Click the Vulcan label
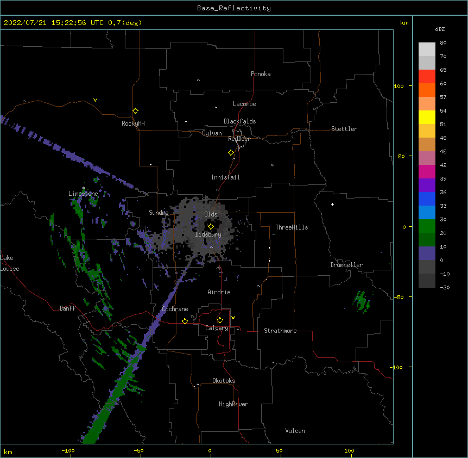Image resolution: width=468 pixels, height=458 pixels. click(295, 431)
